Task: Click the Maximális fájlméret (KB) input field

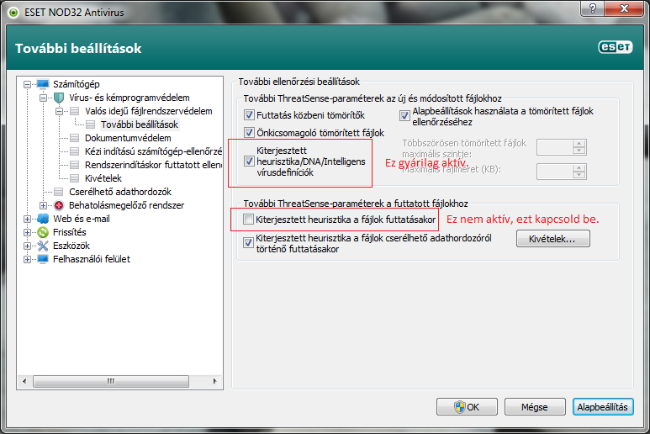Action: (x=555, y=172)
